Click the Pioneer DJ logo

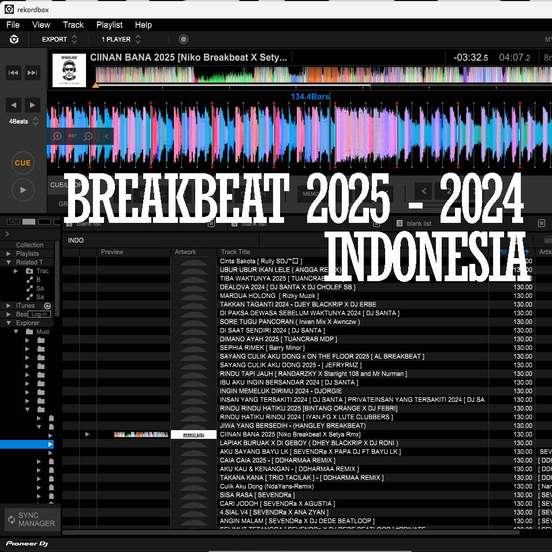27,543
